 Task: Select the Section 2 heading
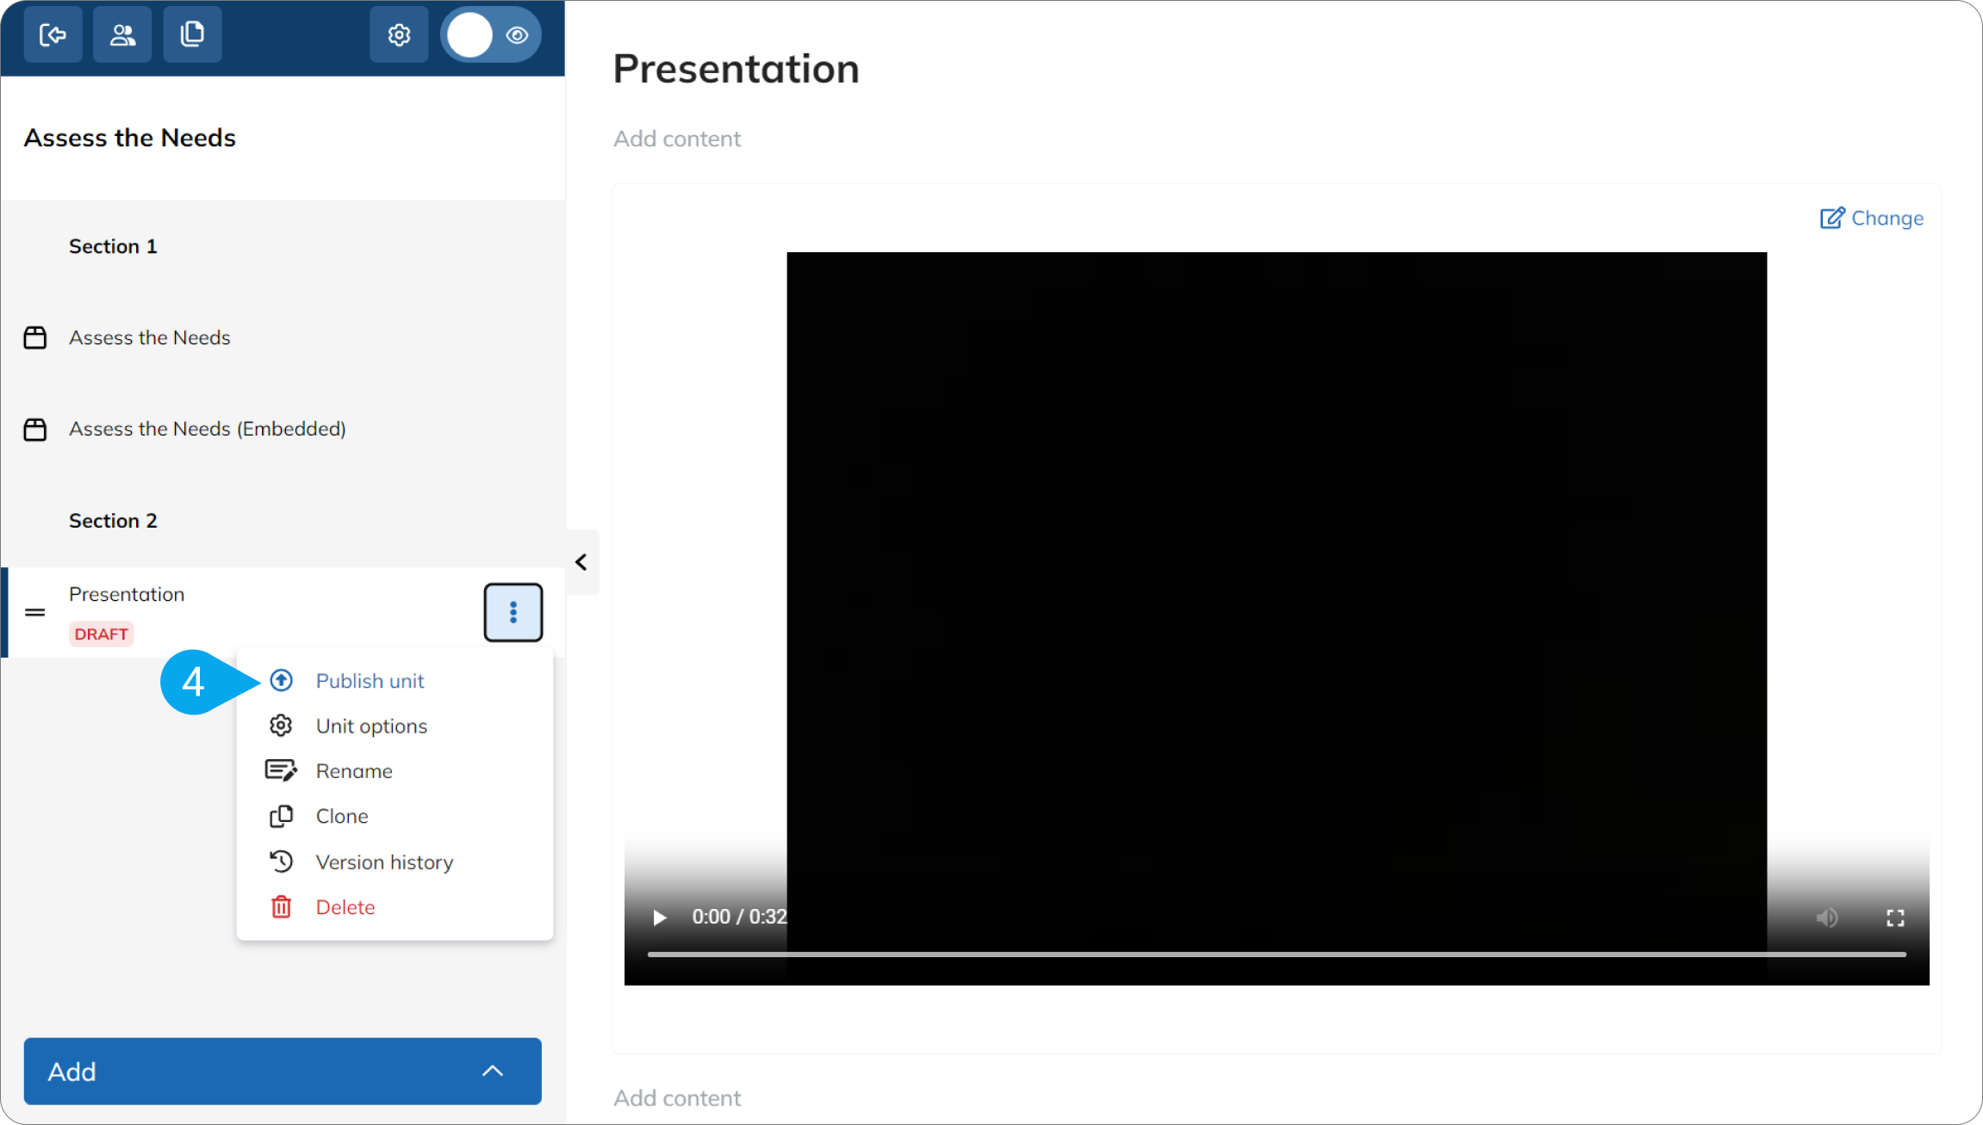tap(113, 521)
